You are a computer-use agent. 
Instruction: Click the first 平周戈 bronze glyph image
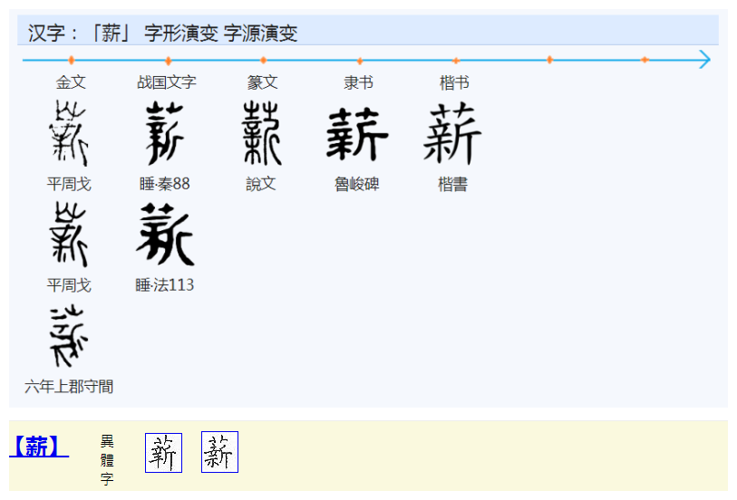pyautogui.click(x=69, y=133)
